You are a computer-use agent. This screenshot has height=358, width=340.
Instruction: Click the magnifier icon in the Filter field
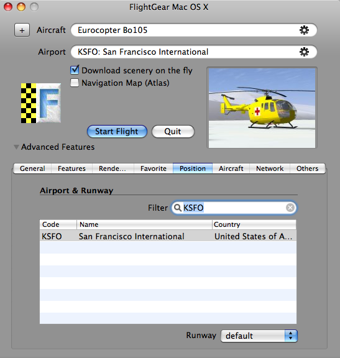click(x=177, y=208)
